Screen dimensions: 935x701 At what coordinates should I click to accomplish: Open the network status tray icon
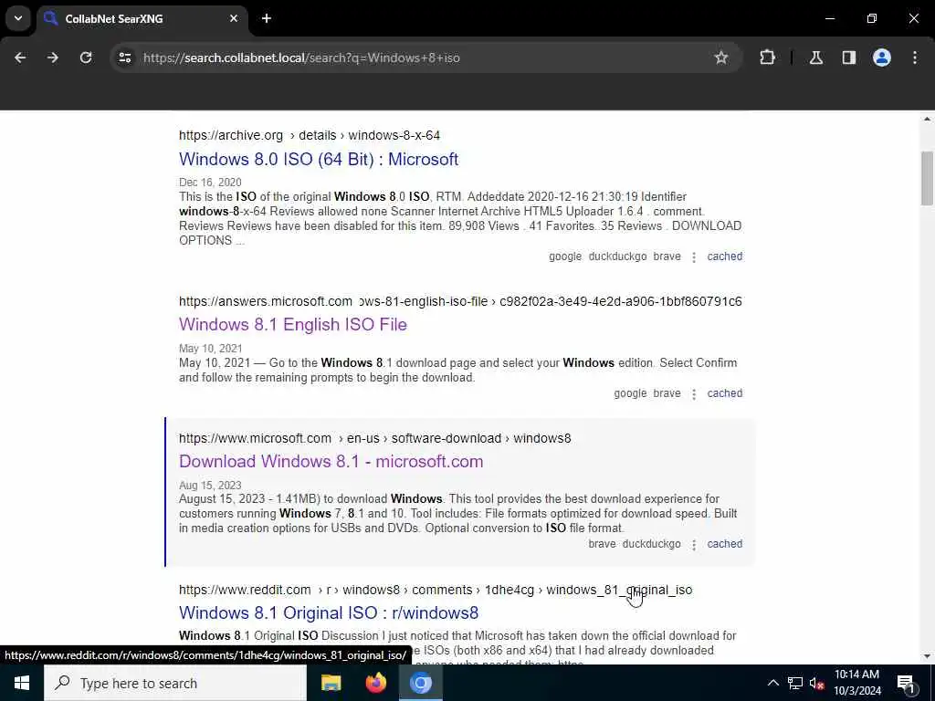[x=795, y=683]
